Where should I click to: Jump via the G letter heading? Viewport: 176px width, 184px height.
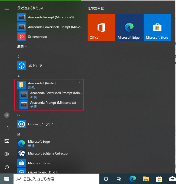click(x=19, y=115)
